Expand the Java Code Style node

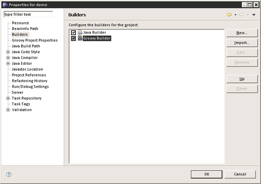coord(8,52)
